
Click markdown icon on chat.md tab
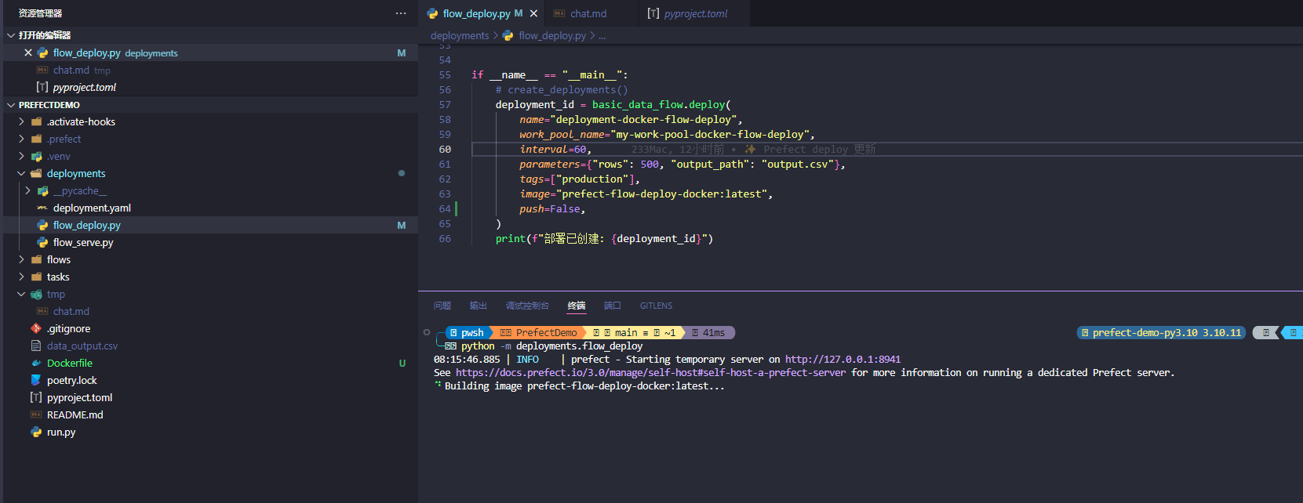[x=559, y=13]
